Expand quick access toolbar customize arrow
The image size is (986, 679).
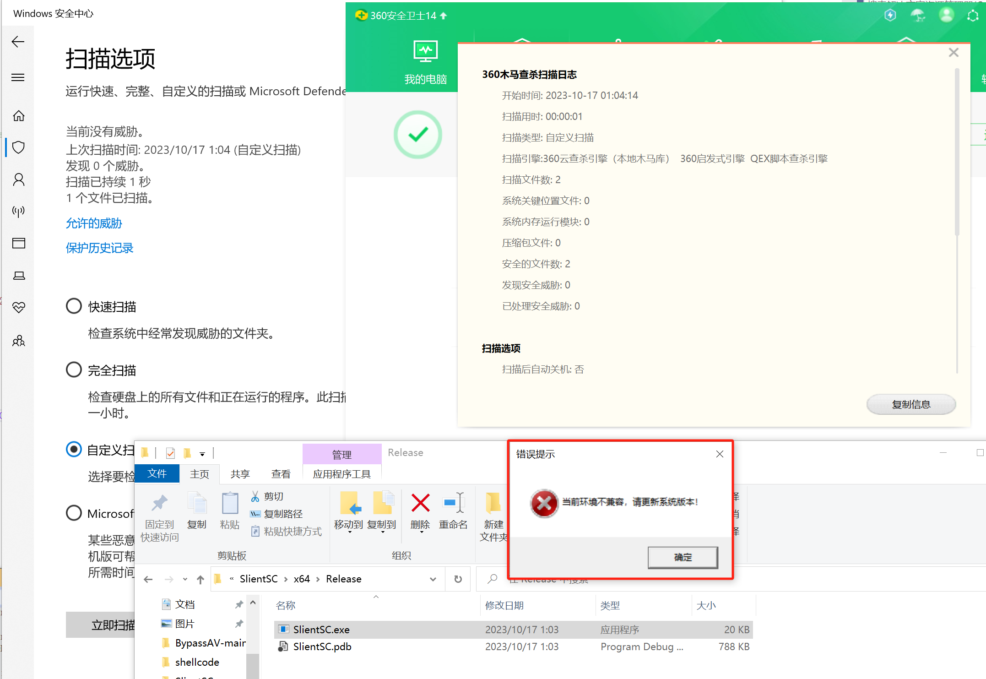point(202,454)
